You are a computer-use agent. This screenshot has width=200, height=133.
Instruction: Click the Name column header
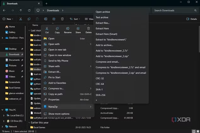(x=35, y=25)
